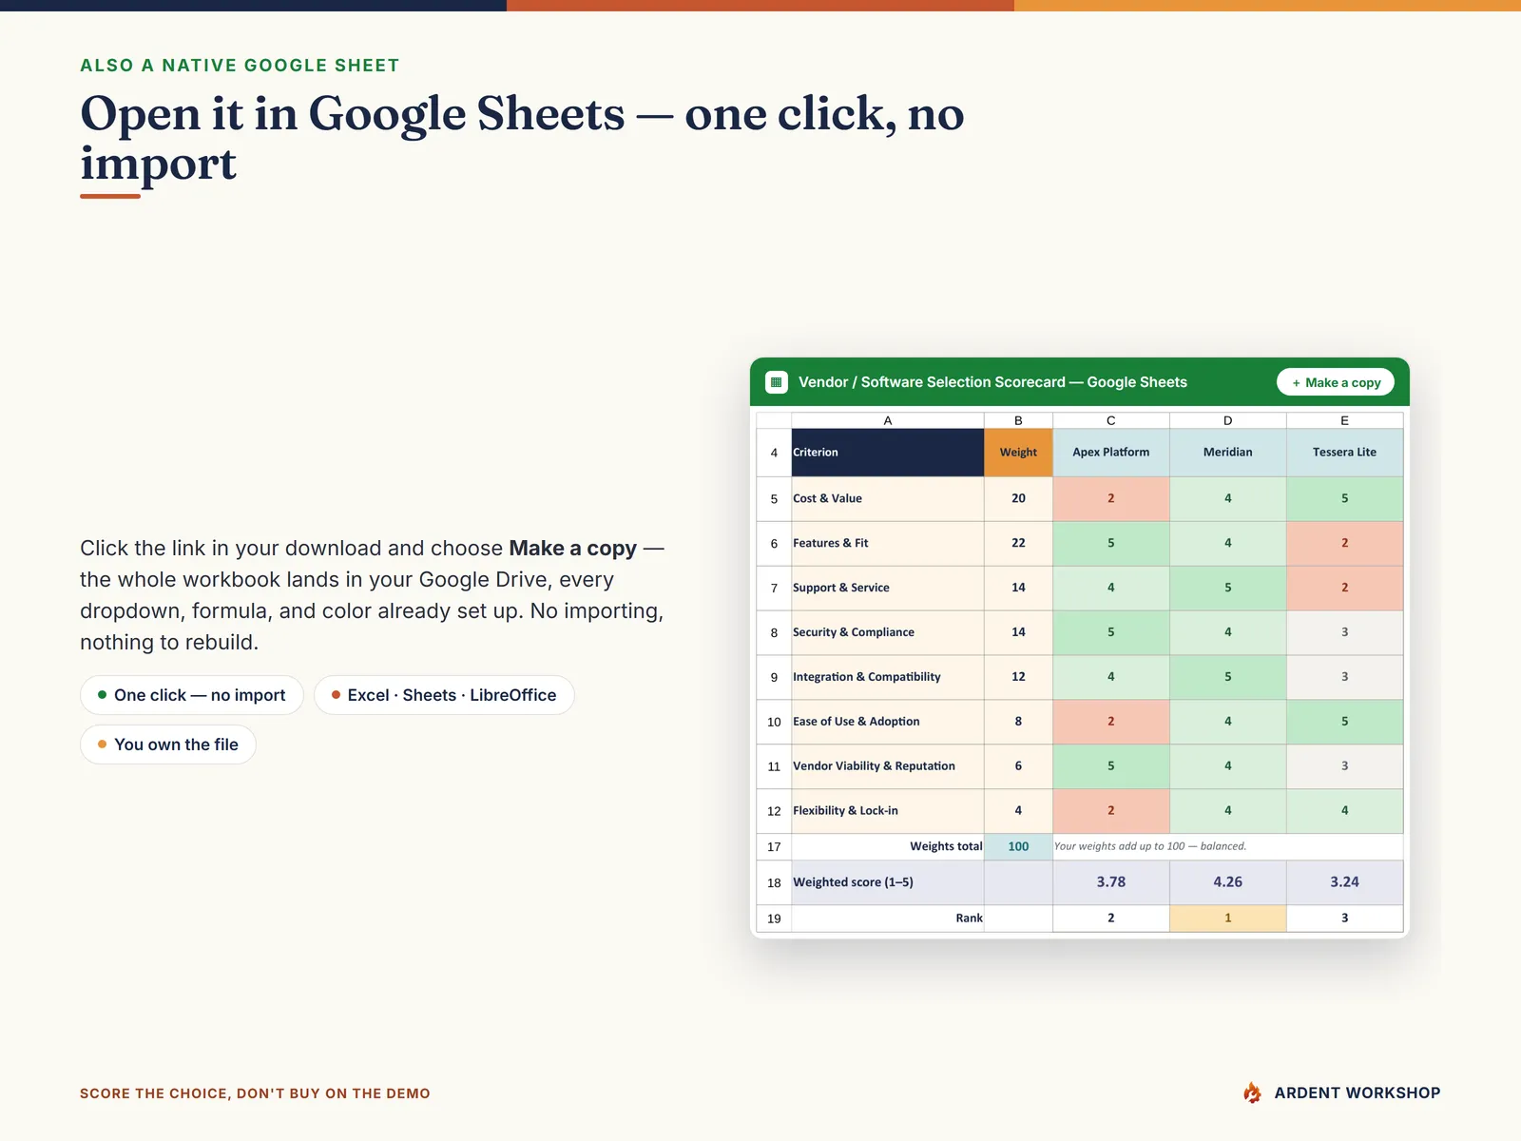Image resolution: width=1521 pixels, height=1141 pixels.
Task: Click the Weights total label cell
Action: point(888,847)
